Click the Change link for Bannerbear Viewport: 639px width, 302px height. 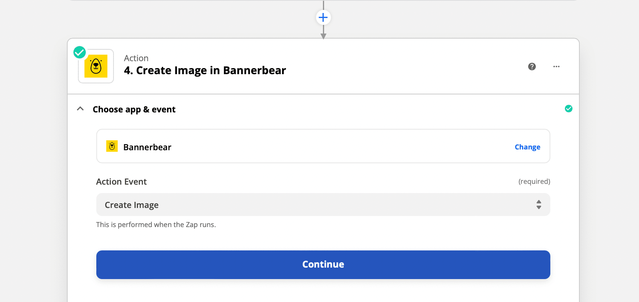527,147
